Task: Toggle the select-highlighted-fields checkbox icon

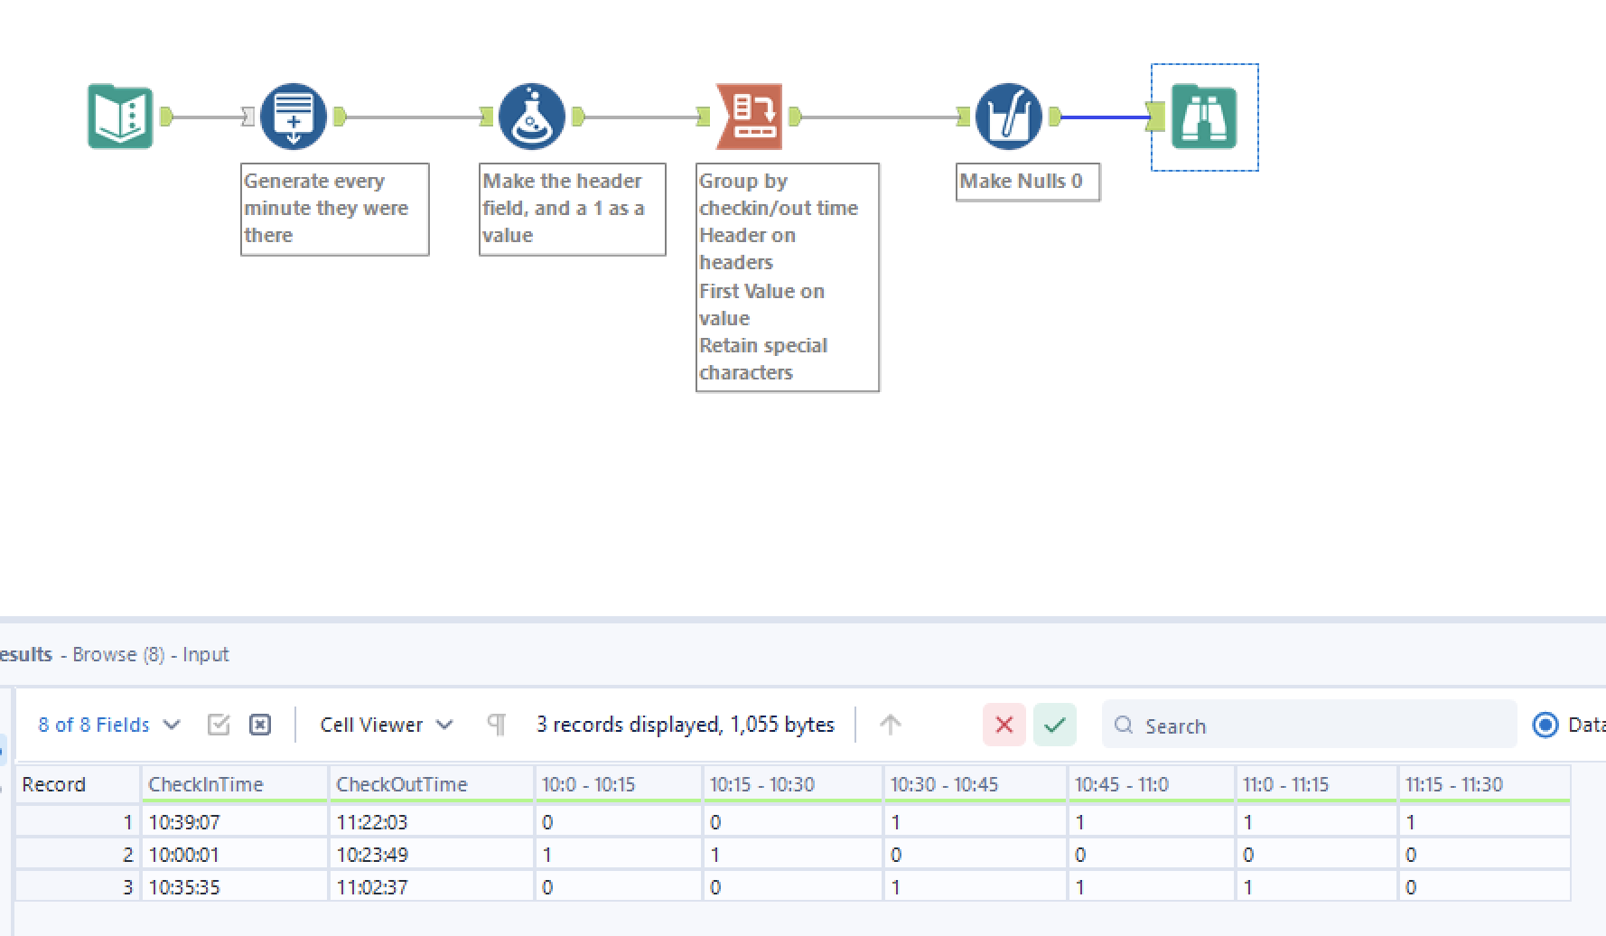Action: (218, 724)
